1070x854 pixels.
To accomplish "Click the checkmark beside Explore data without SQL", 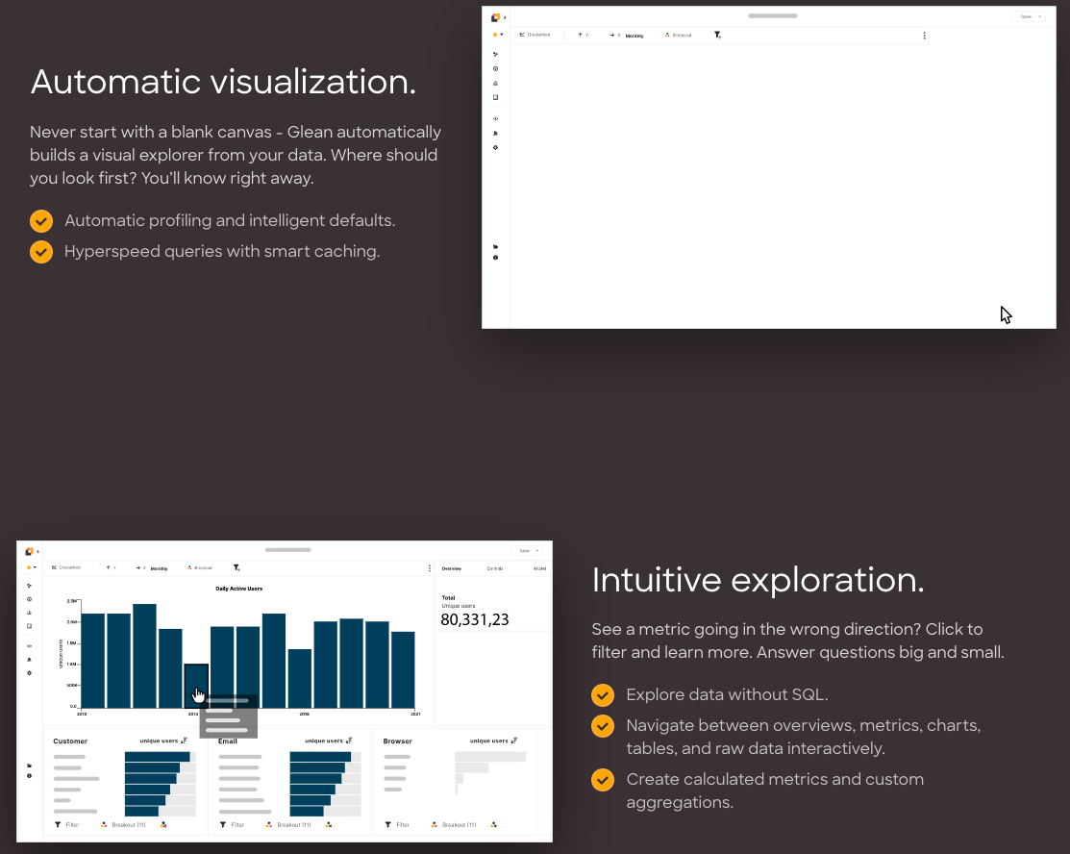I will click(603, 695).
